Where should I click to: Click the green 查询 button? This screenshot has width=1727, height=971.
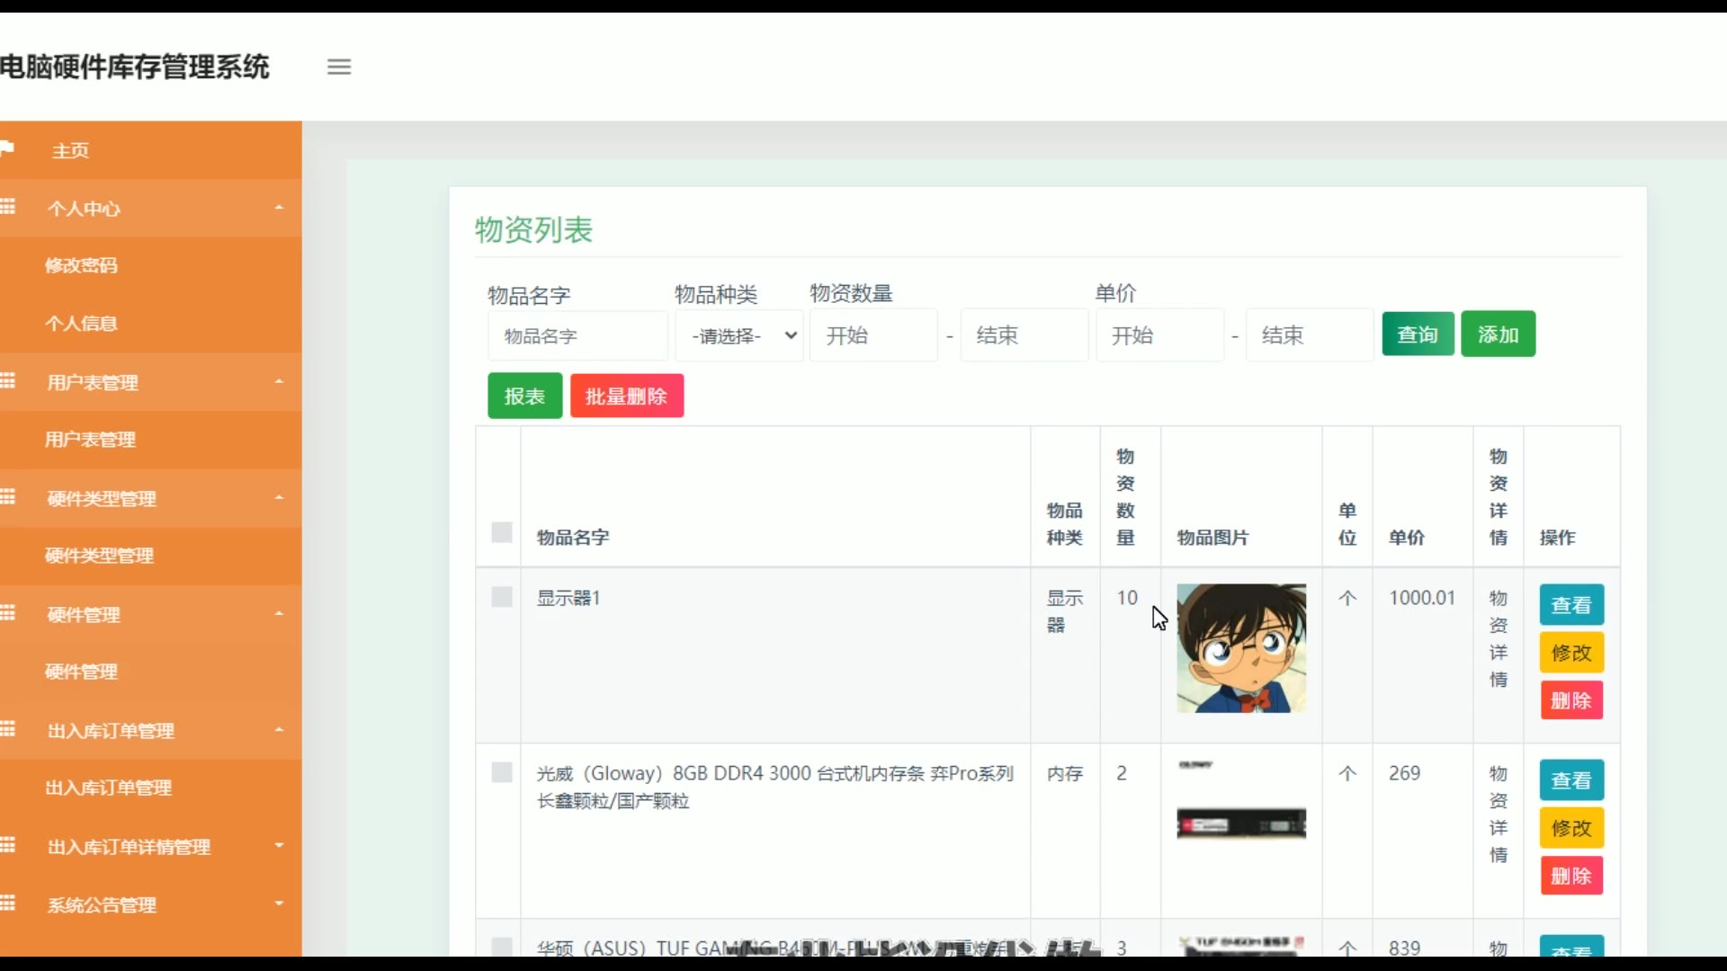(1418, 334)
